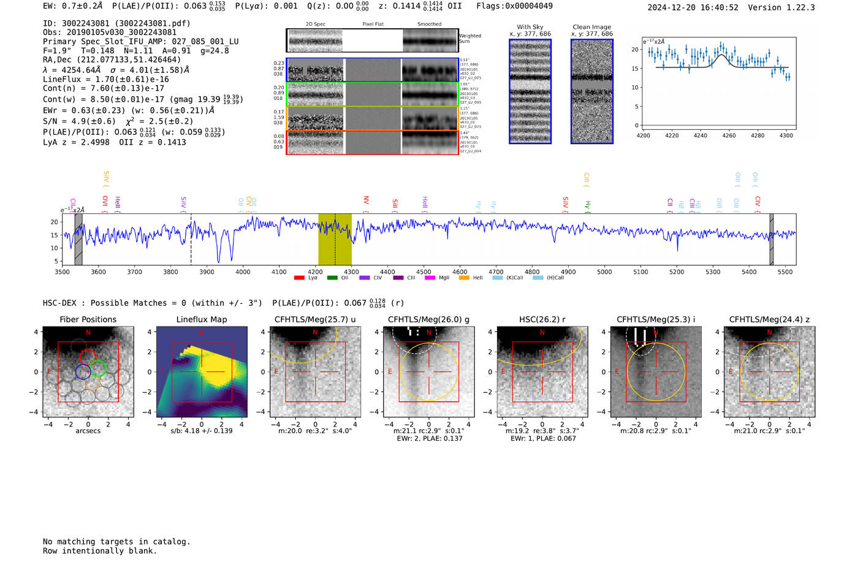Select the CIV legend color swatch
The height and width of the screenshot is (584, 858).
click(x=365, y=278)
